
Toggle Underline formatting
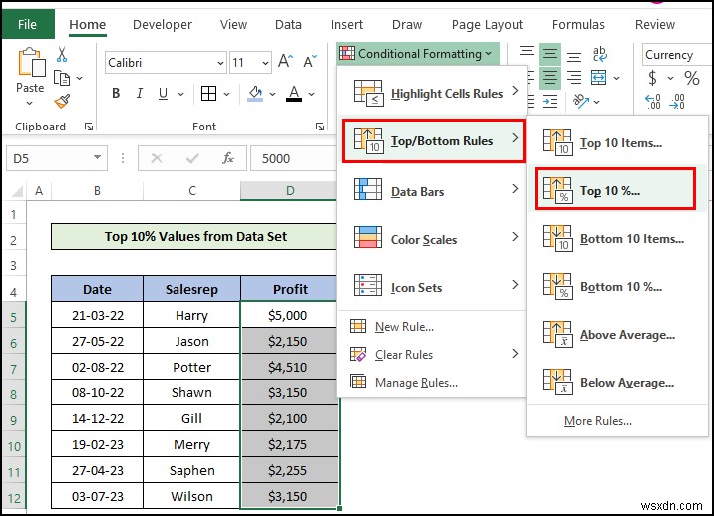pyautogui.click(x=163, y=94)
